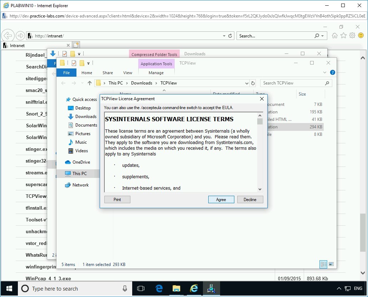Open Properties from the quick access toolbar checkmark icon
Viewport: 368px width, 297px height.
click(74, 63)
